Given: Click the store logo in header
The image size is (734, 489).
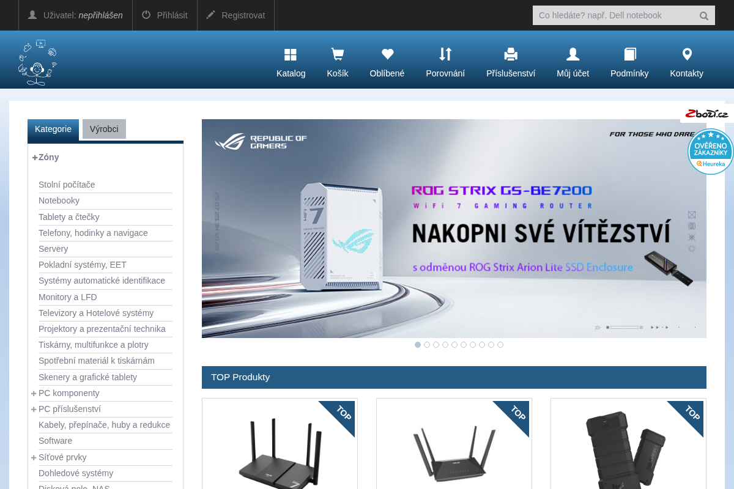Looking at the screenshot, I should pos(38,62).
